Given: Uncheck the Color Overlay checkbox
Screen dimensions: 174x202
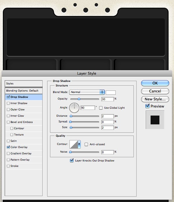Looking at the screenshot, I should [x=8, y=147].
